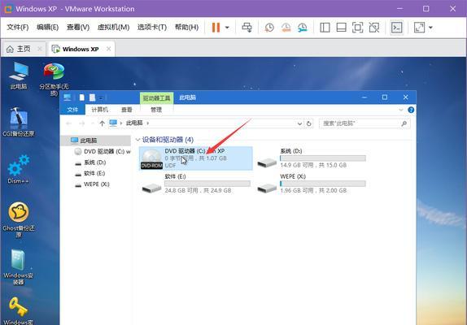Select WEPE (X:) in navigation pane
Image resolution: width=467 pixels, height=325 pixels.
pyautogui.click(x=92, y=184)
